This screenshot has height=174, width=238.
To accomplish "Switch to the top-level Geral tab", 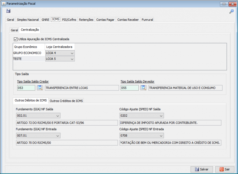I will [x=10, y=20].
